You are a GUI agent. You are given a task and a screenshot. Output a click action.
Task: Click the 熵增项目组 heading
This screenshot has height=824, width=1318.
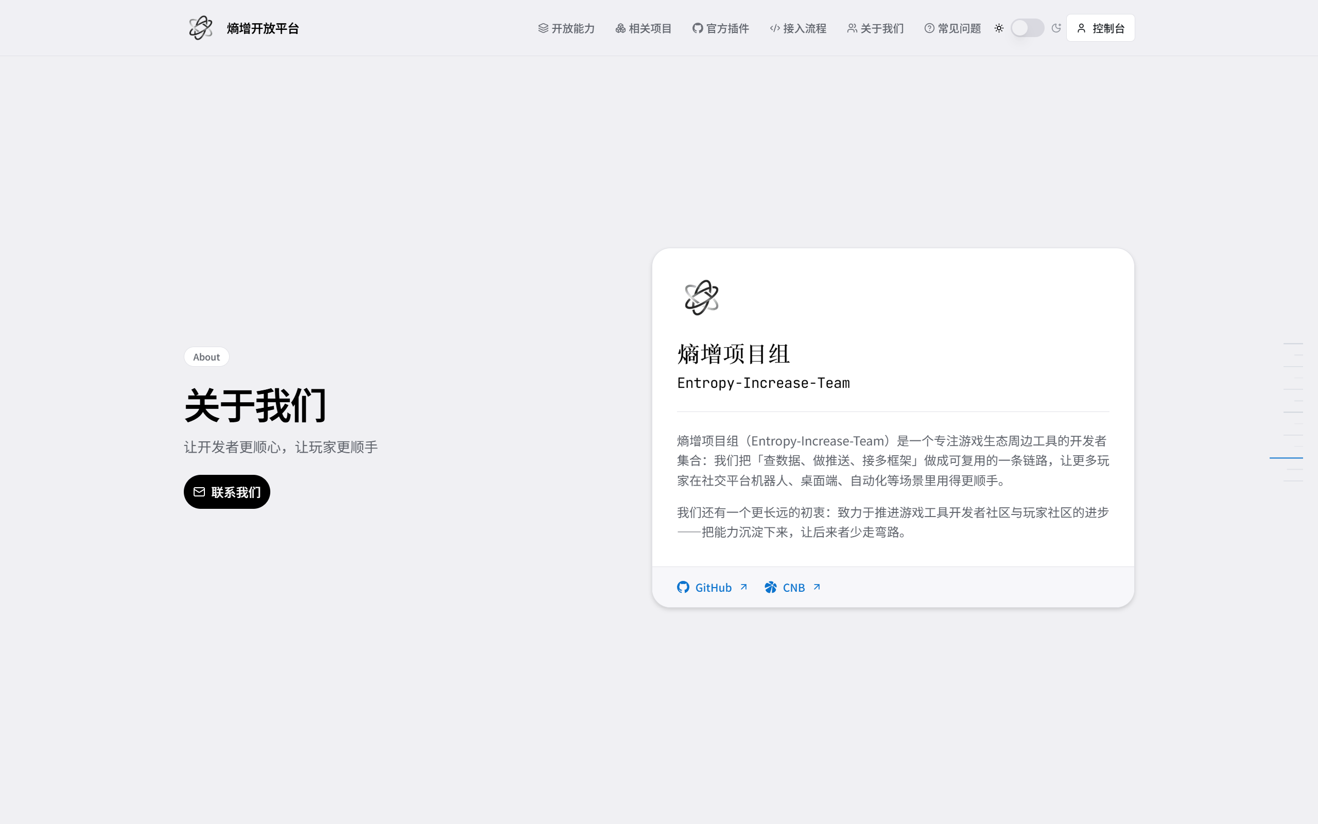[734, 354]
